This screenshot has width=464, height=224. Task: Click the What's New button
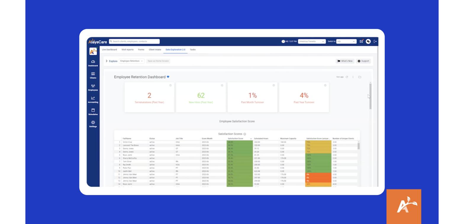(x=345, y=61)
